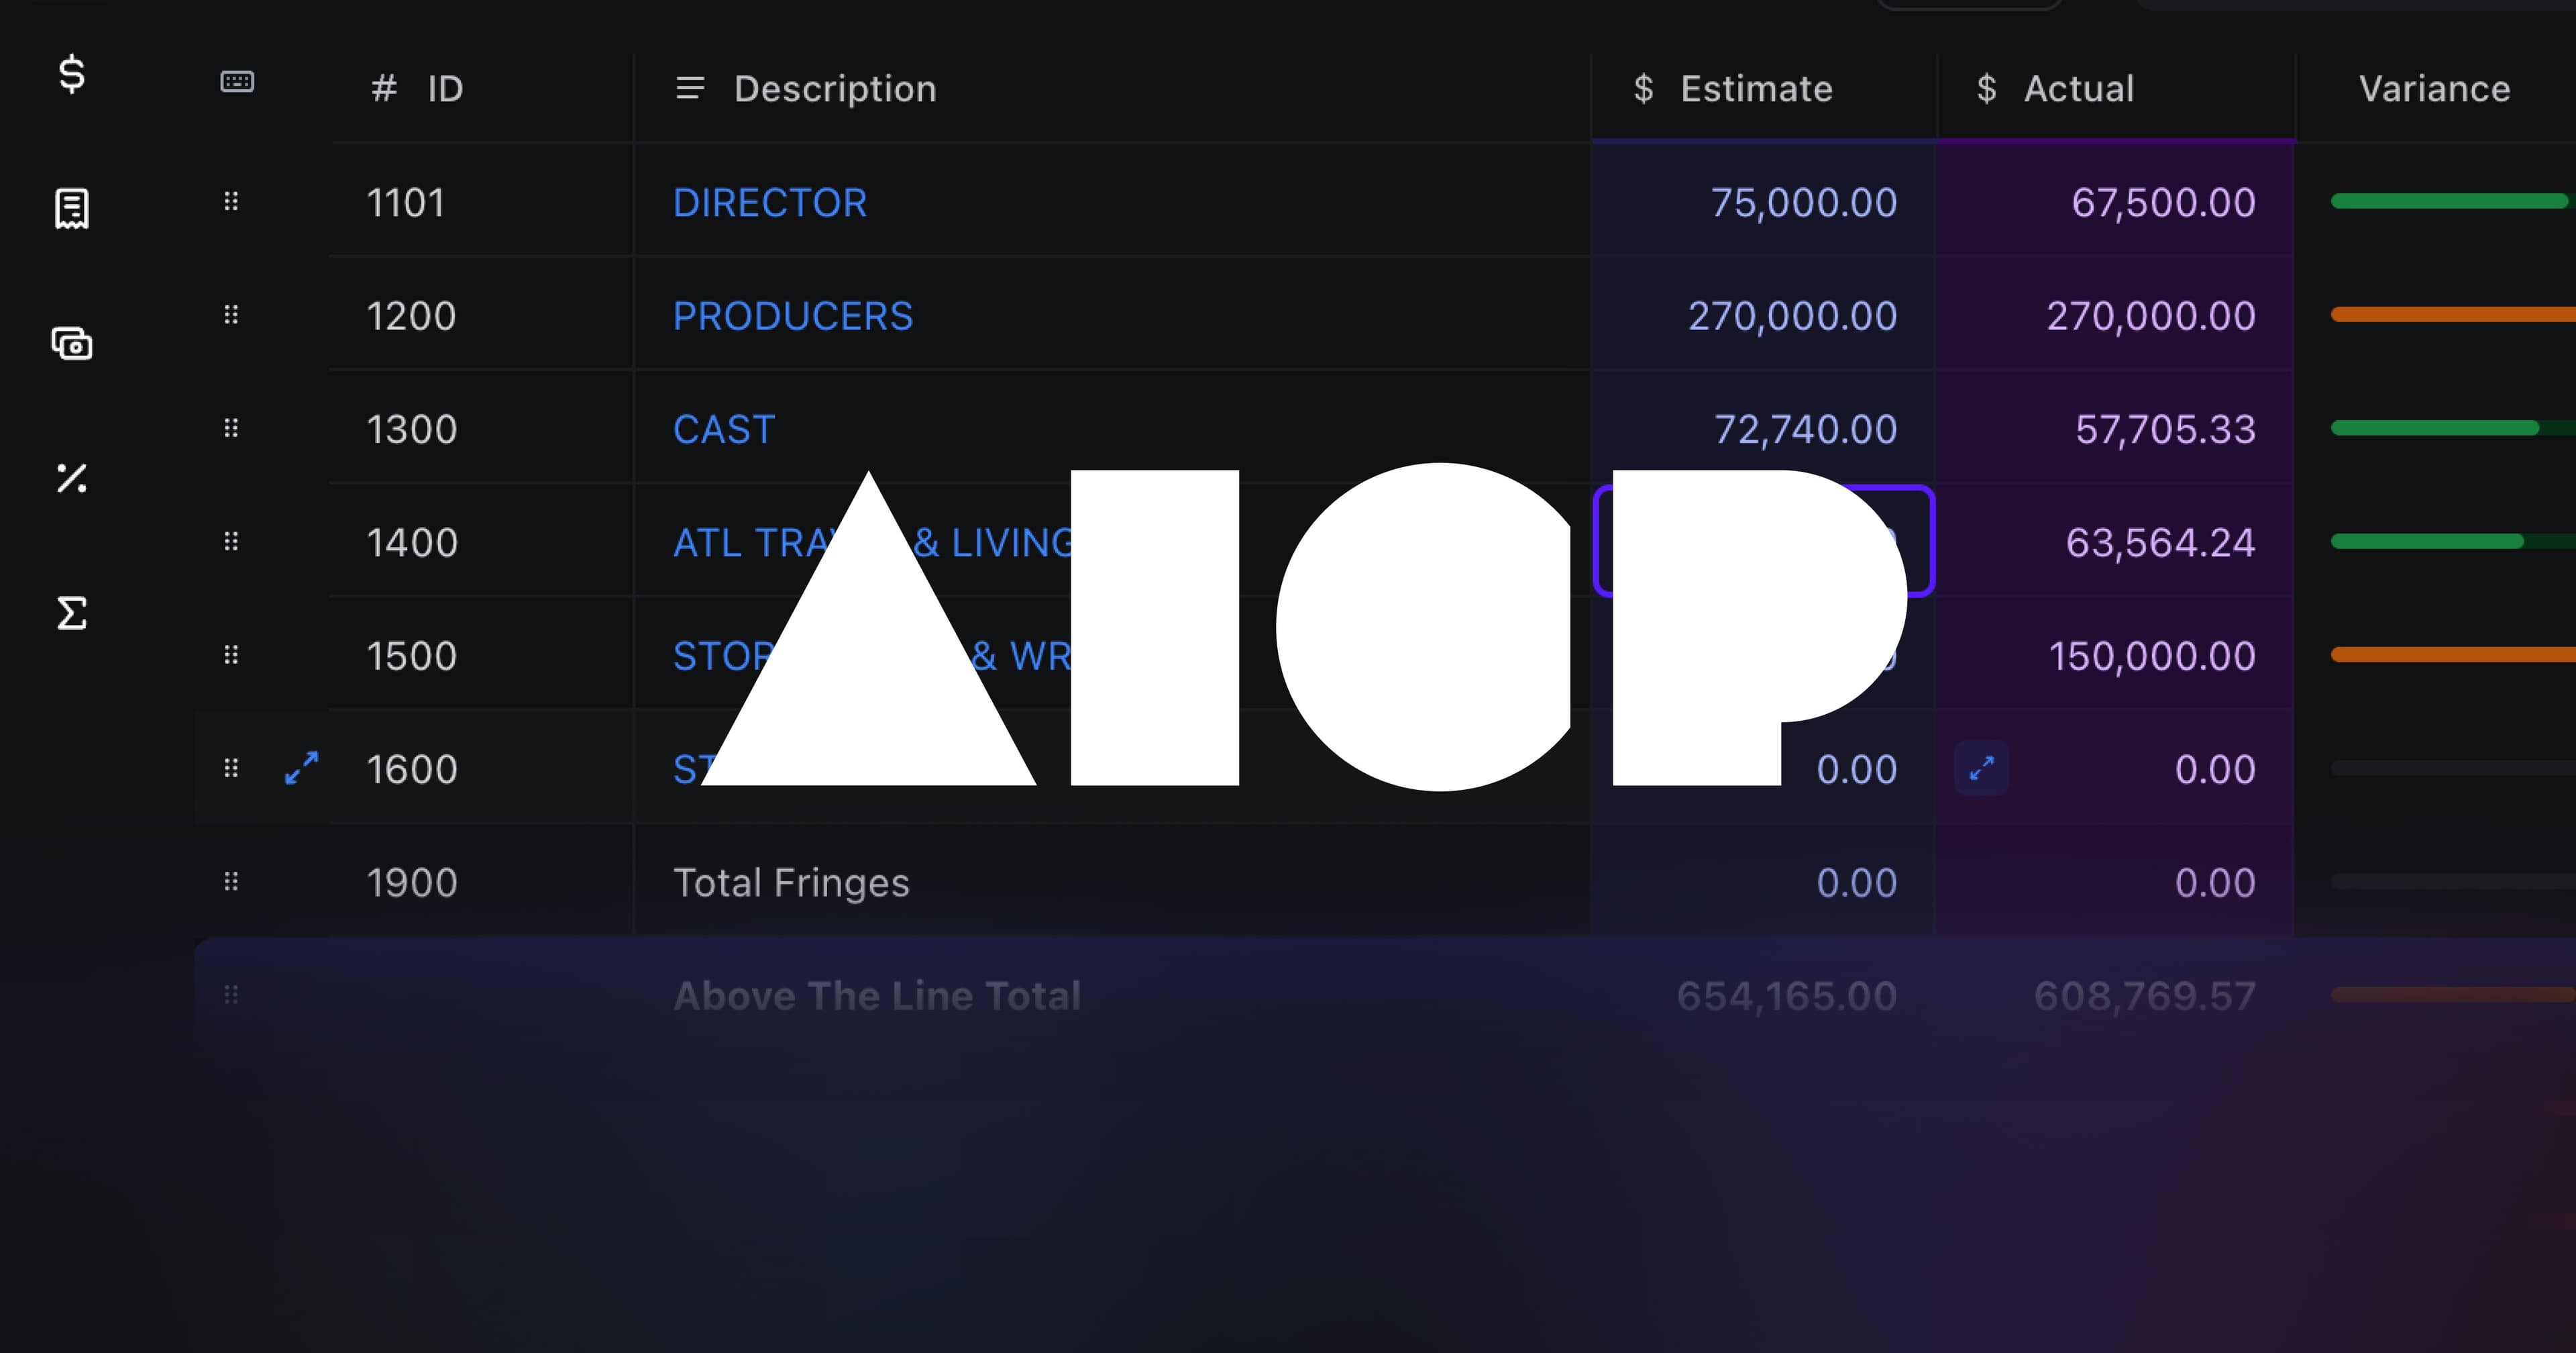Grab the drag handle on the 1400 row

click(x=231, y=540)
